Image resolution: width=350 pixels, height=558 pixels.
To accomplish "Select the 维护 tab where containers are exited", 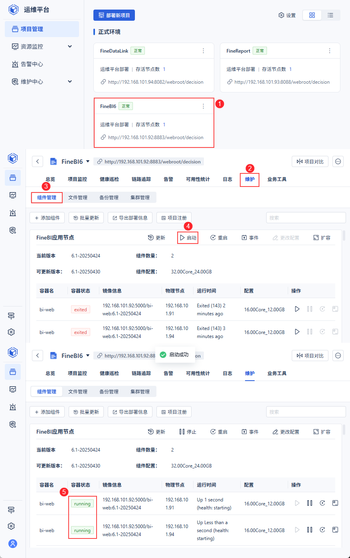I will click(x=250, y=179).
